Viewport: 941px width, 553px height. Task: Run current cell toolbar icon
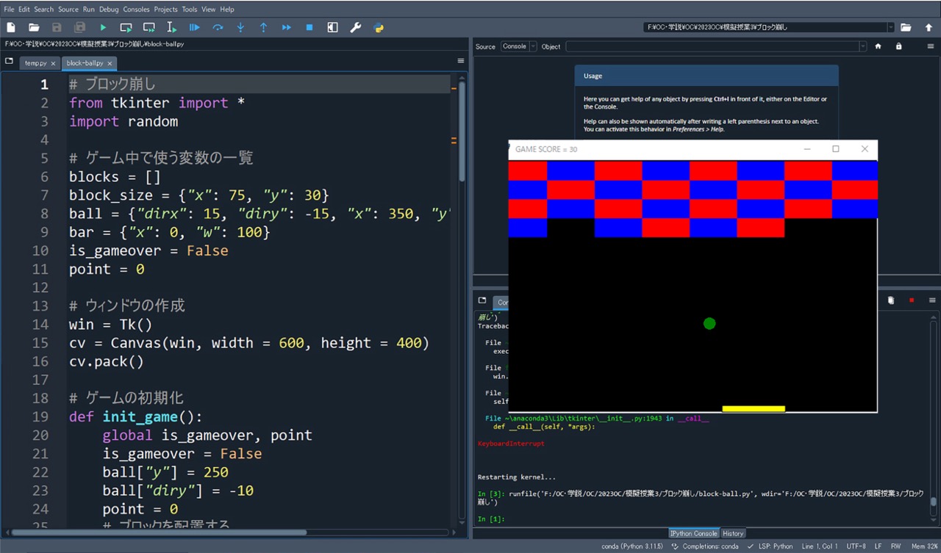click(x=125, y=27)
